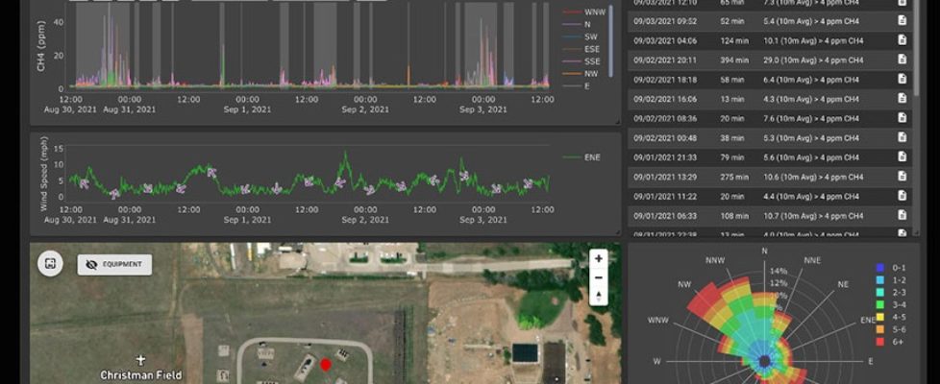The image size is (940, 384).
Task: Click the 1-2 wind rose color swatch
Action: [880, 280]
